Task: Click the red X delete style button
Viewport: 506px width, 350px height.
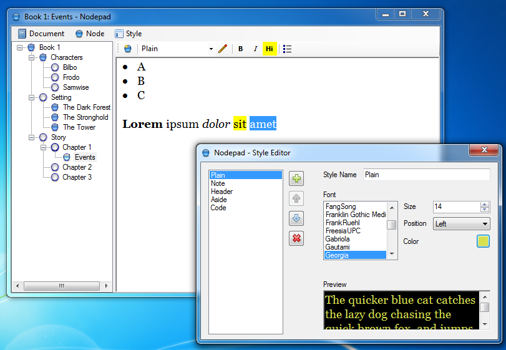Action: pos(296,238)
